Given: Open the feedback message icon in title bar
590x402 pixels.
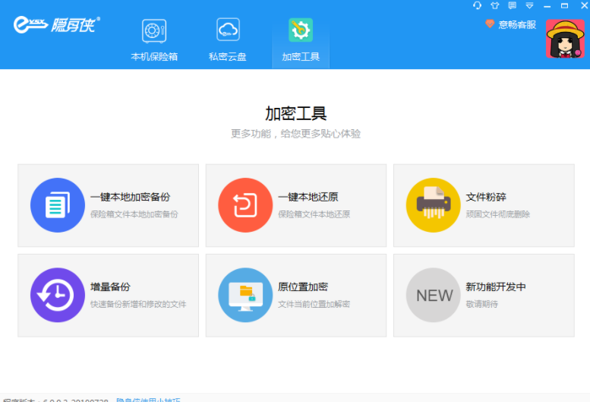Looking at the screenshot, I should pyautogui.click(x=513, y=5).
